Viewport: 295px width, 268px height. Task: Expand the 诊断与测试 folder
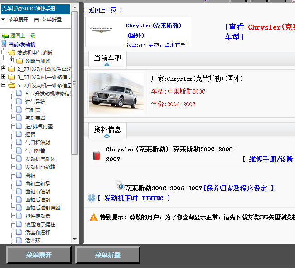[x=11, y=60]
